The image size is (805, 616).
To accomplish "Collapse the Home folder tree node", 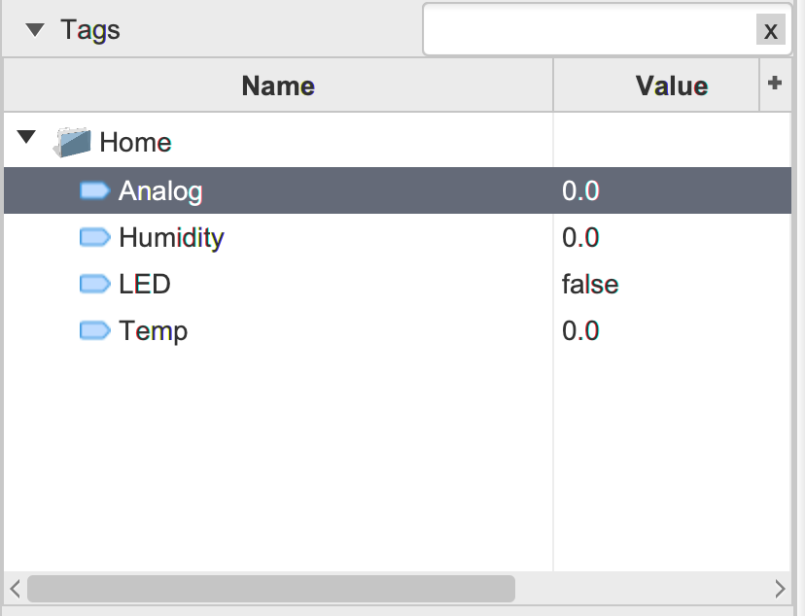I will coord(27,138).
